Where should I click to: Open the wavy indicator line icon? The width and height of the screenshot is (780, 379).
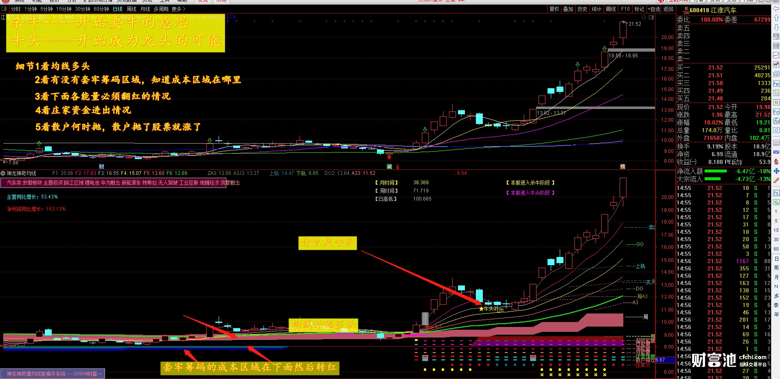click(x=776, y=143)
